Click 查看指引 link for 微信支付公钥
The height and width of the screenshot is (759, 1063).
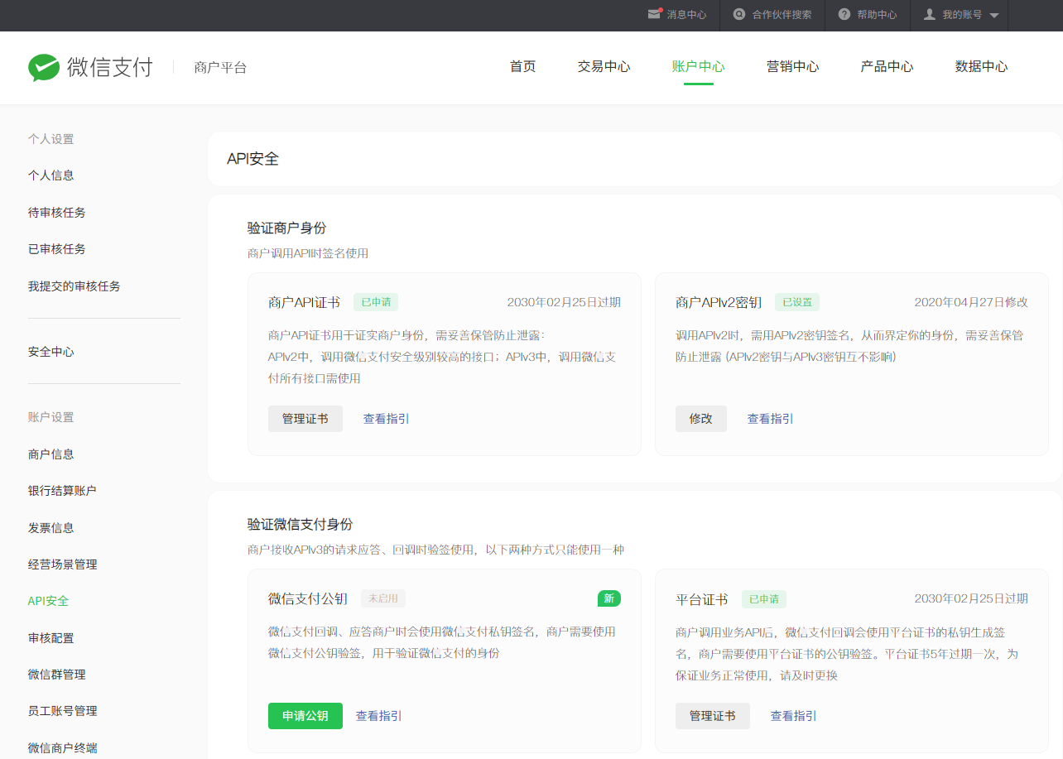379,716
